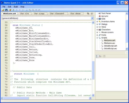The width and height of the screenshot is (129, 103).
Task: Expand the Inventory items tree node
Action: tap(97, 21)
